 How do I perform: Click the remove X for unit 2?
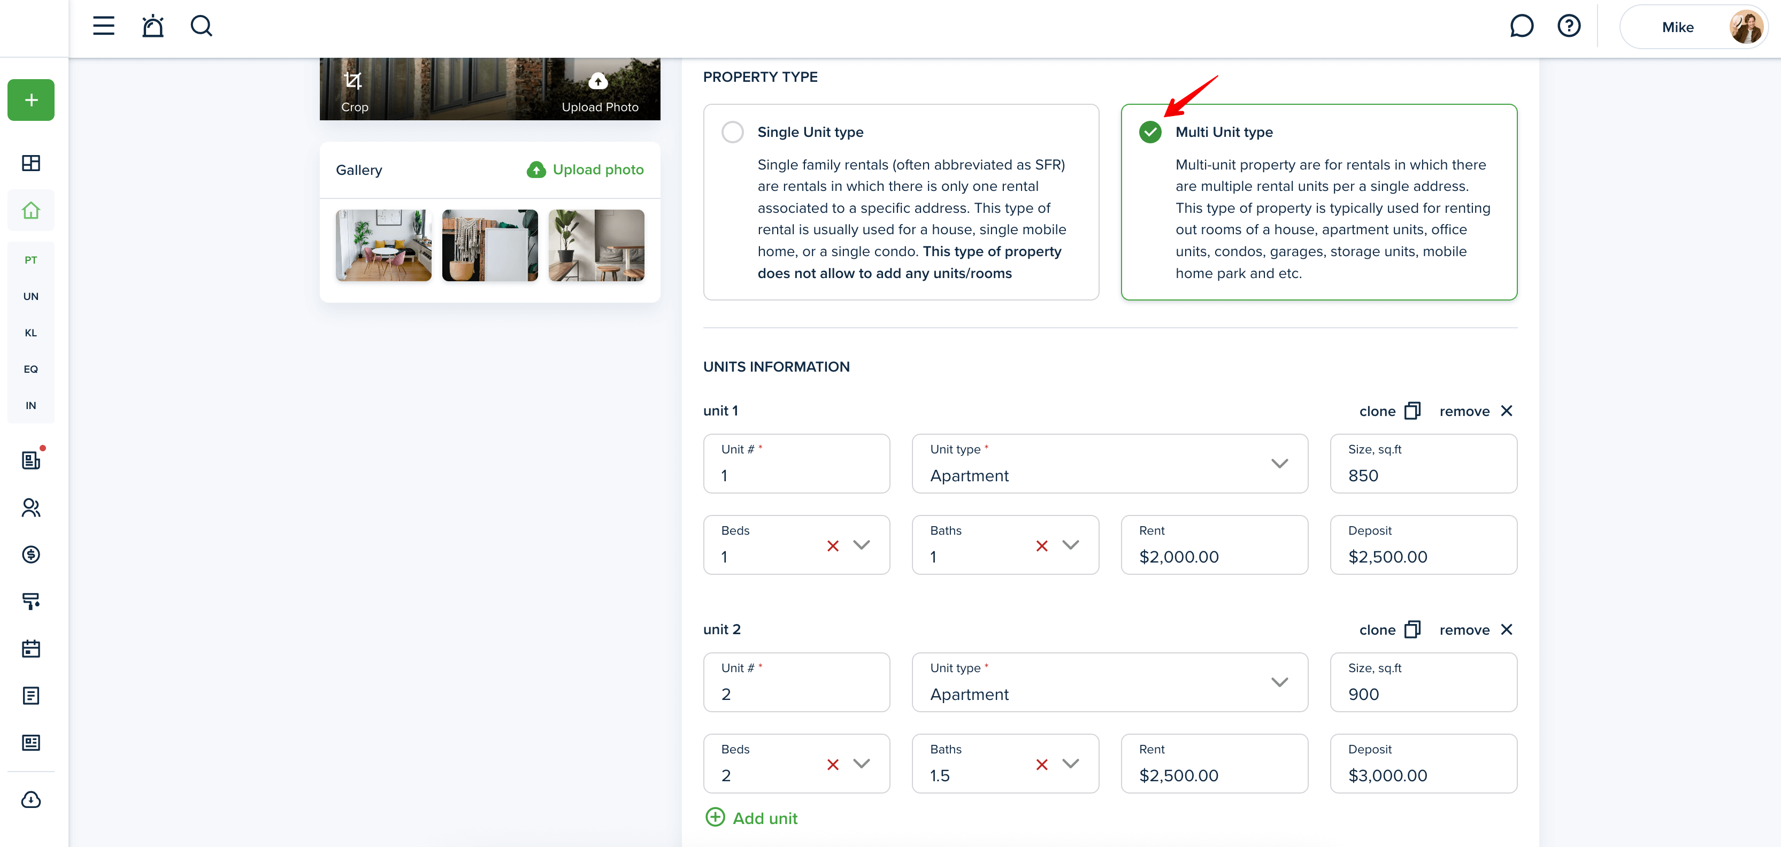[1507, 629]
